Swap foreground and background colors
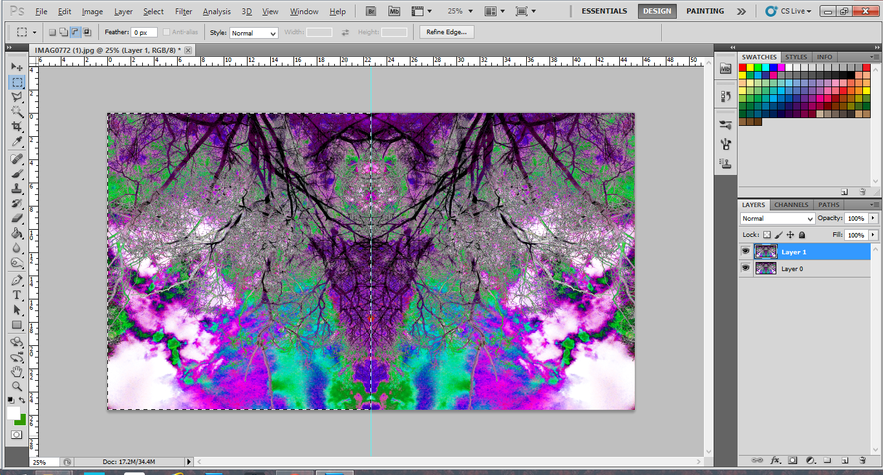 (23, 400)
